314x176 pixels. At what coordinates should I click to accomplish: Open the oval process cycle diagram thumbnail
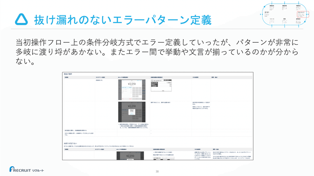click(284, 15)
